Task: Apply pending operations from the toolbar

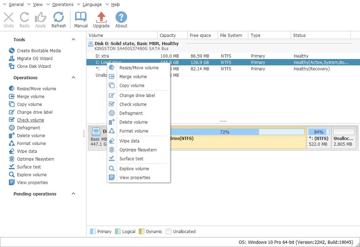Action: click(40, 20)
